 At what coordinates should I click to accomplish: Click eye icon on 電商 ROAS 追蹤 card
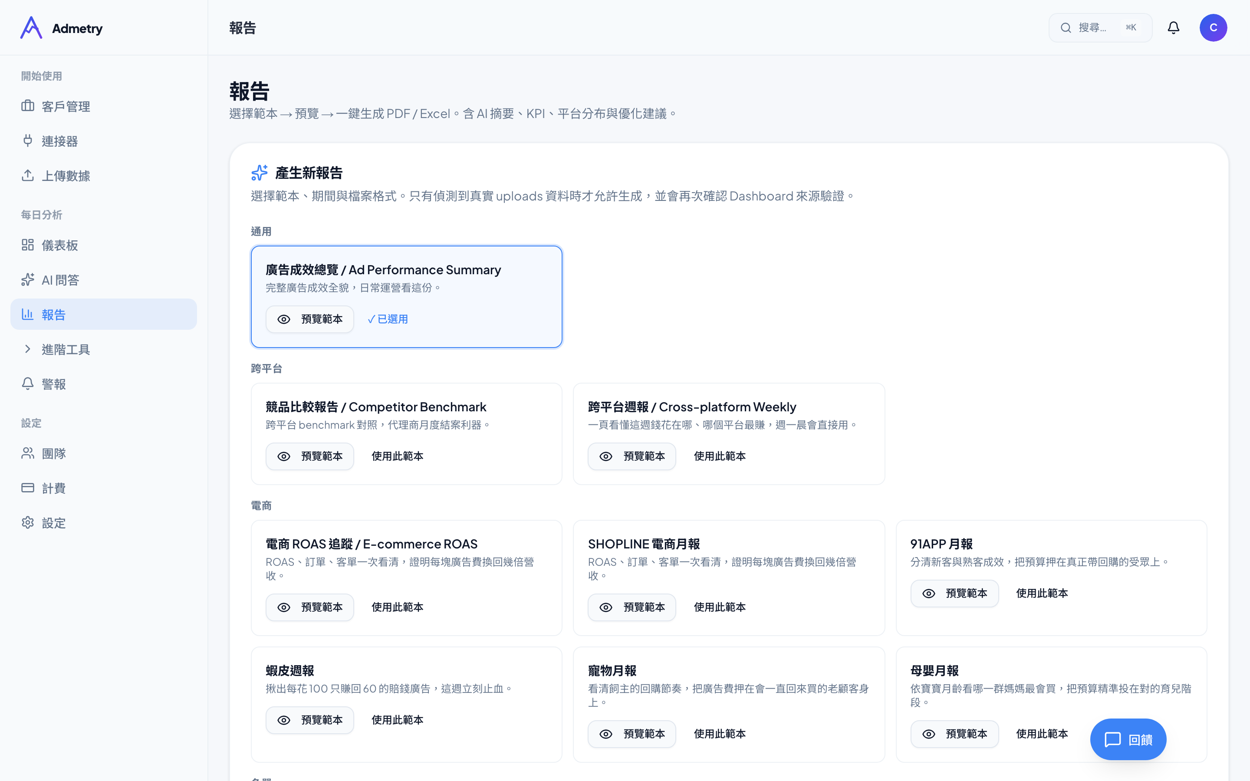point(283,607)
